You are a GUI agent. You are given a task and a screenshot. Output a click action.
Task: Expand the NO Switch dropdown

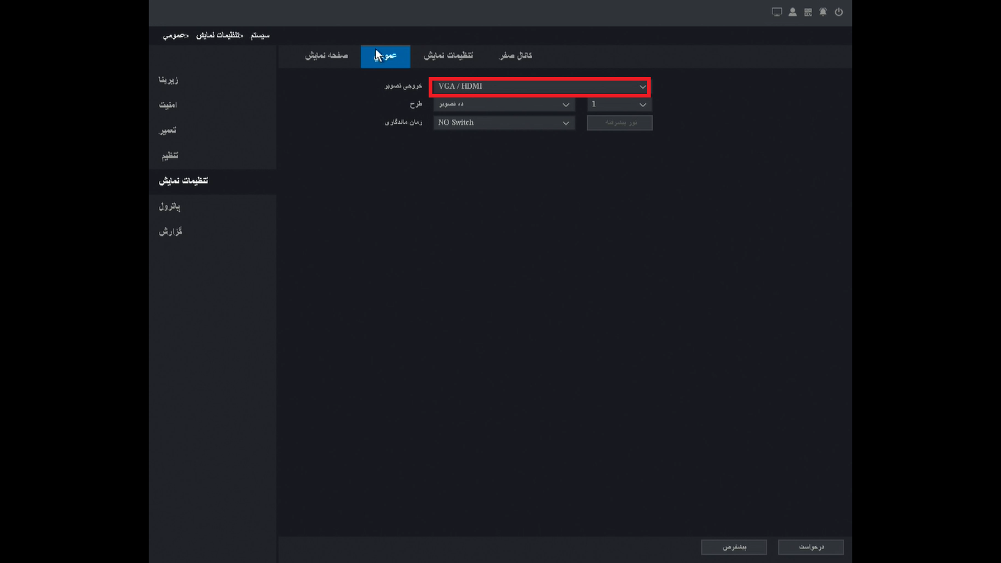coord(504,123)
